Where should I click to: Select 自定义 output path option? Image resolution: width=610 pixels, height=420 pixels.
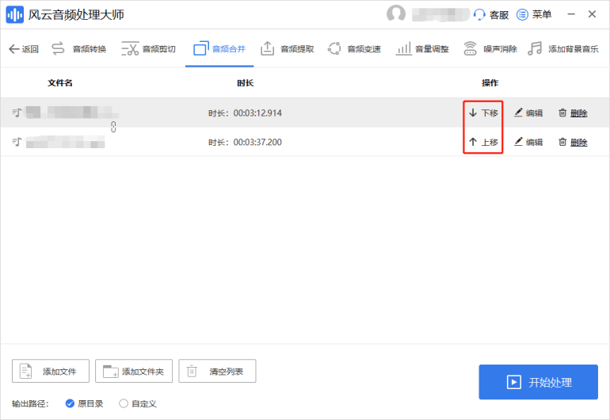(x=138, y=403)
